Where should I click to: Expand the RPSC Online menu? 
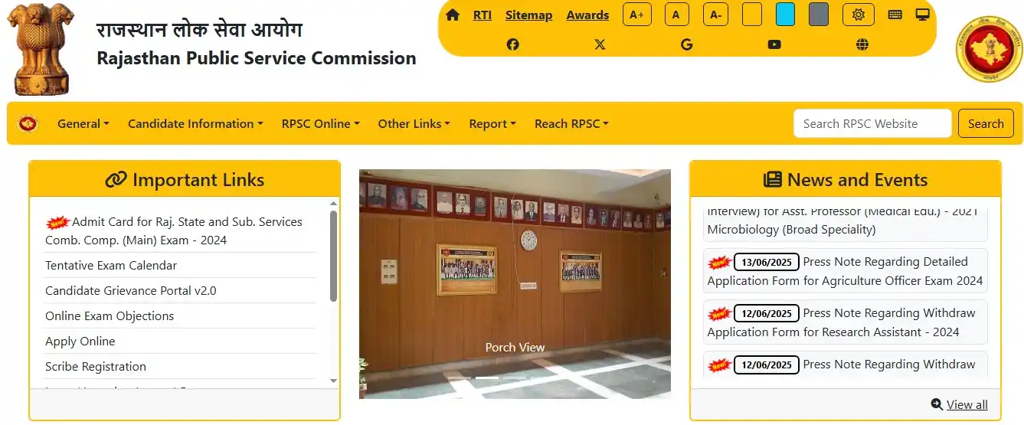tap(320, 123)
